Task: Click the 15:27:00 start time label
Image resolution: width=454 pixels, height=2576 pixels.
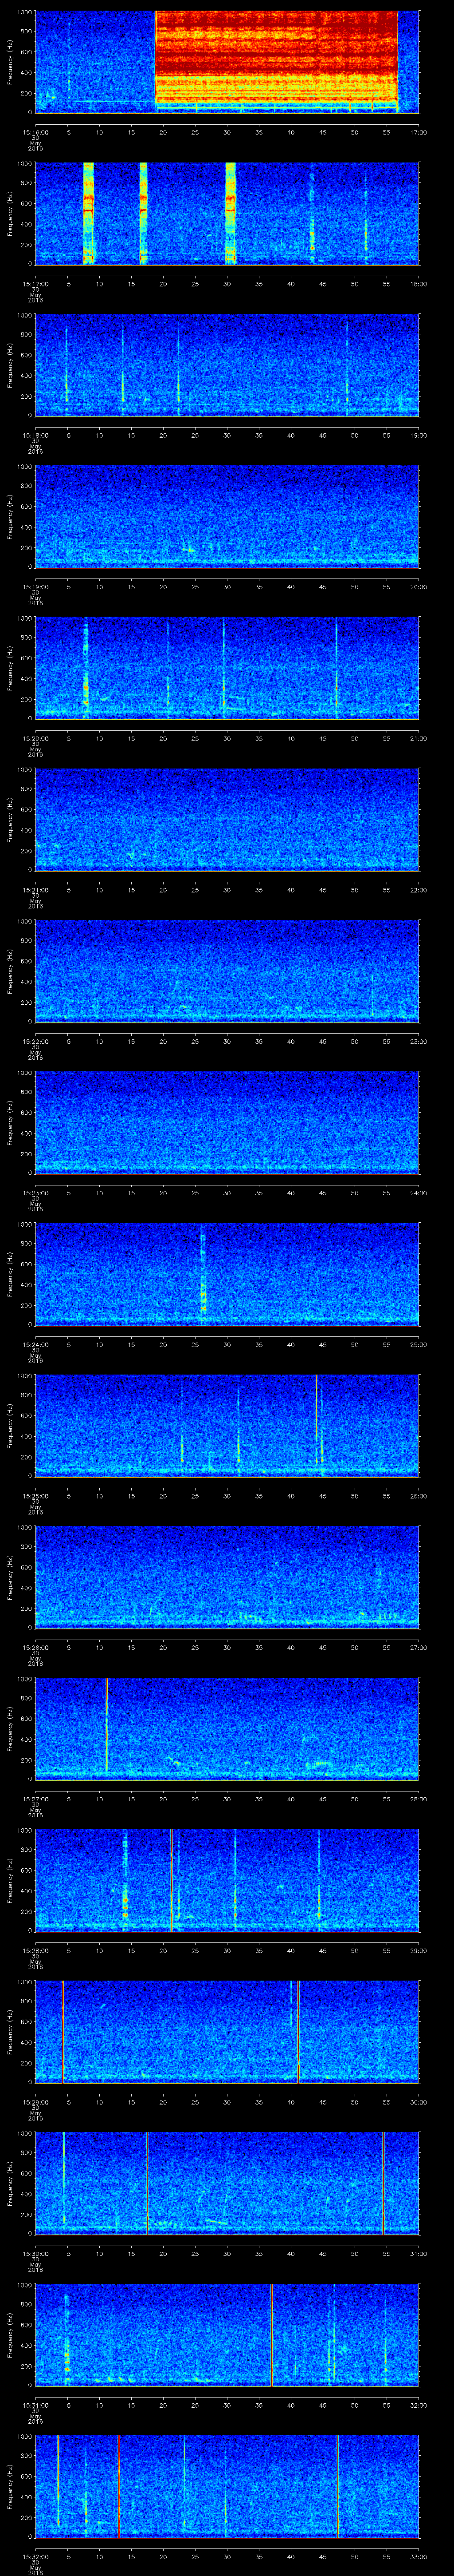Action: click(35, 1799)
